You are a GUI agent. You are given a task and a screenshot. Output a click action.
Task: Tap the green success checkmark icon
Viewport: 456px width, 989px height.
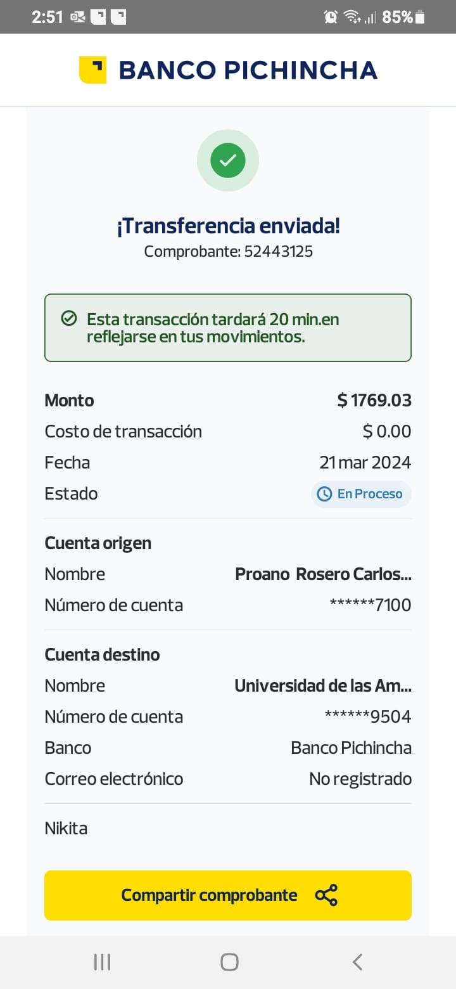pyautogui.click(x=228, y=160)
